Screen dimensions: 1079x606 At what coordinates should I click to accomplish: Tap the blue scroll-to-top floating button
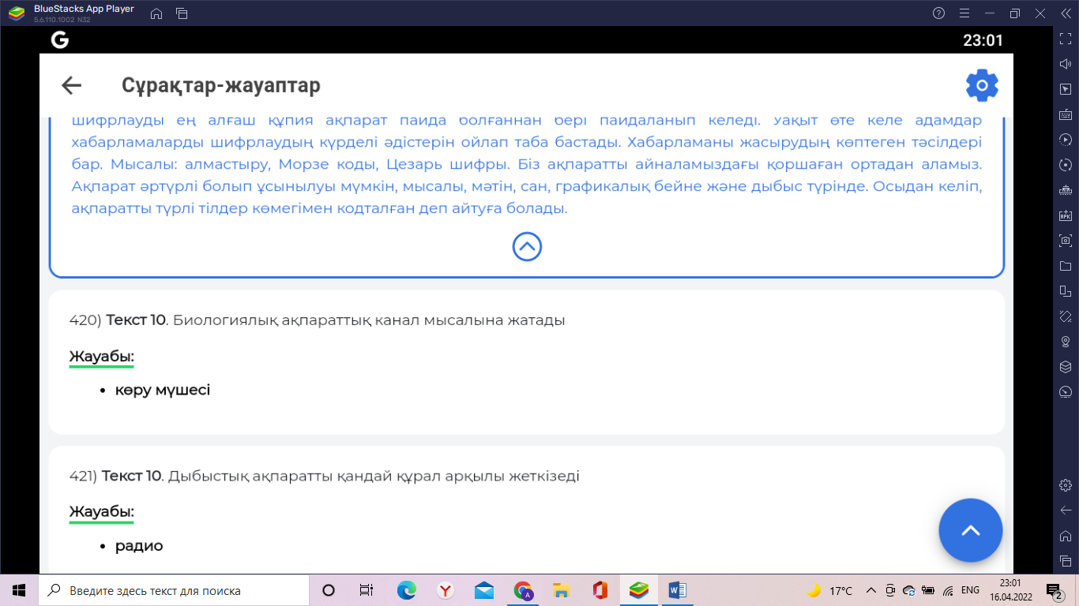coord(970,530)
